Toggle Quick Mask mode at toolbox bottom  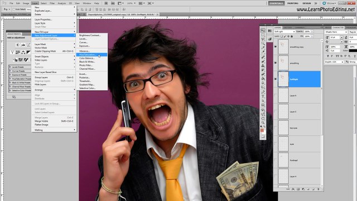pyautogui.click(x=263, y=136)
